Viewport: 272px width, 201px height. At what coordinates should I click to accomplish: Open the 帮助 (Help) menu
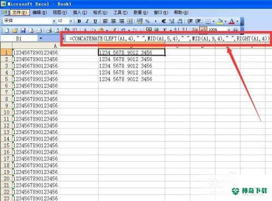click(x=181, y=13)
